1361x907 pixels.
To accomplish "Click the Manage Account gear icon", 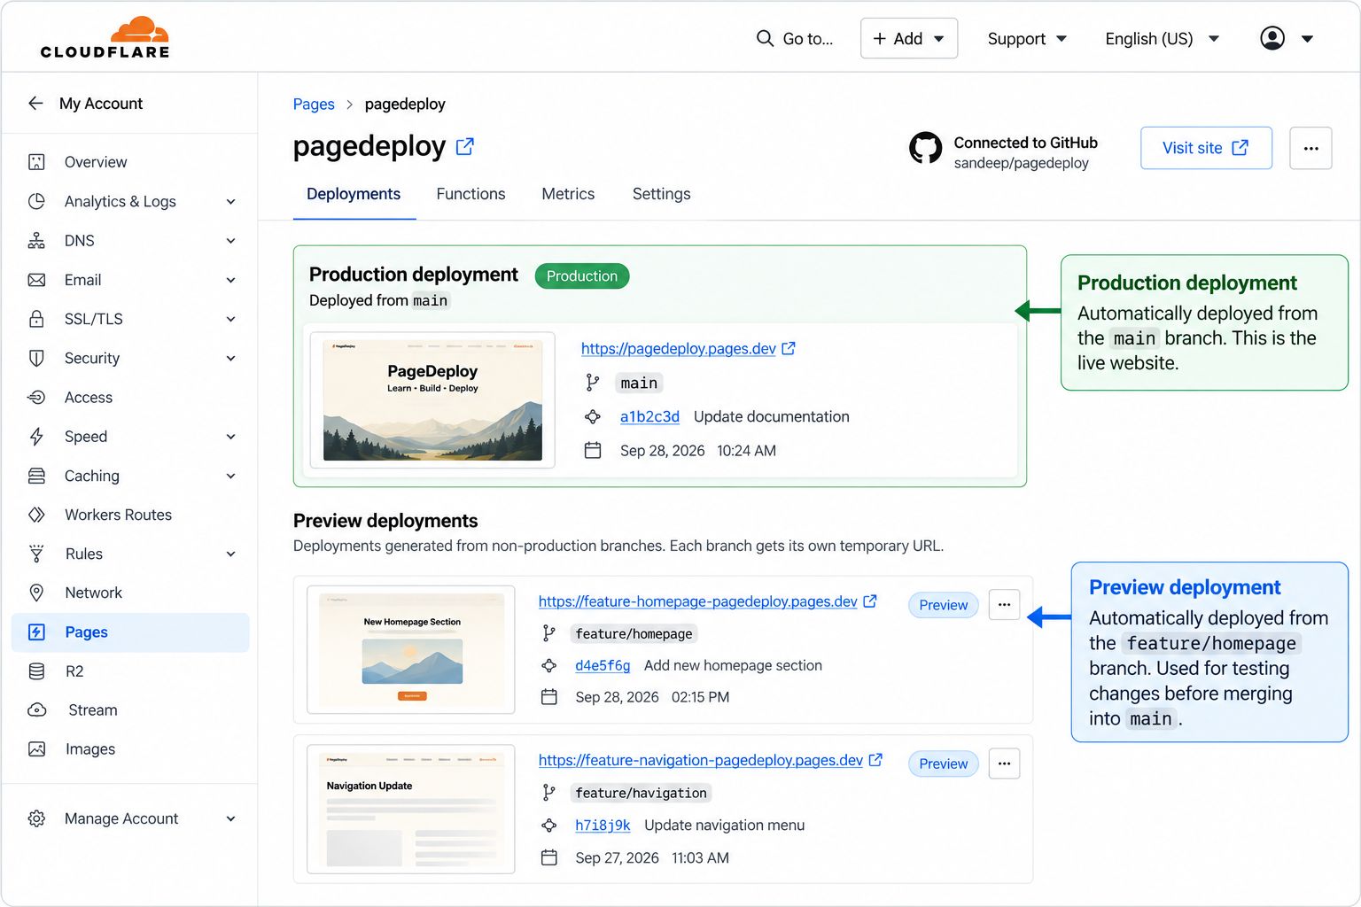I will click(36, 818).
